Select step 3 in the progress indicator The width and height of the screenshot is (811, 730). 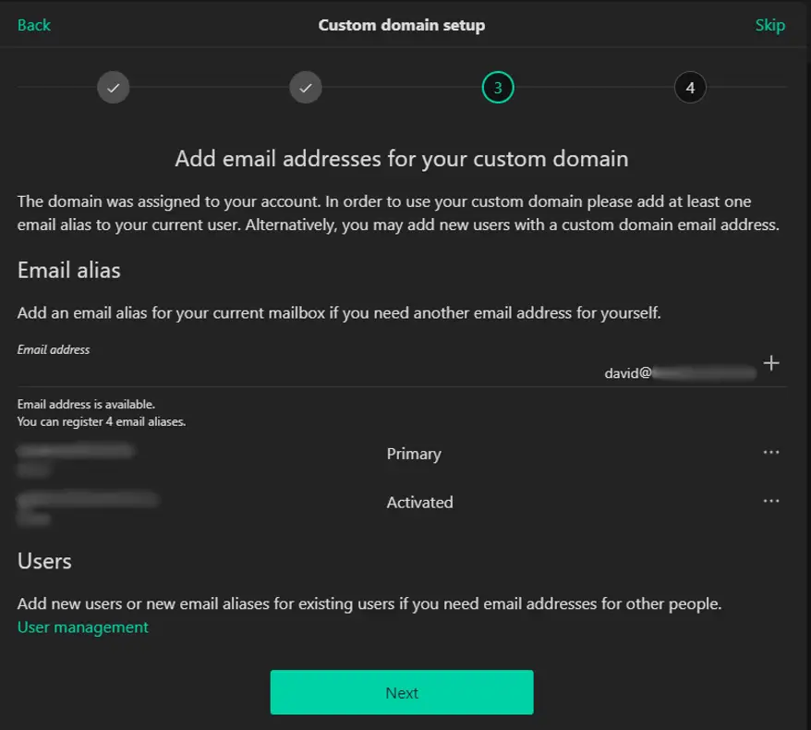(498, 88)
